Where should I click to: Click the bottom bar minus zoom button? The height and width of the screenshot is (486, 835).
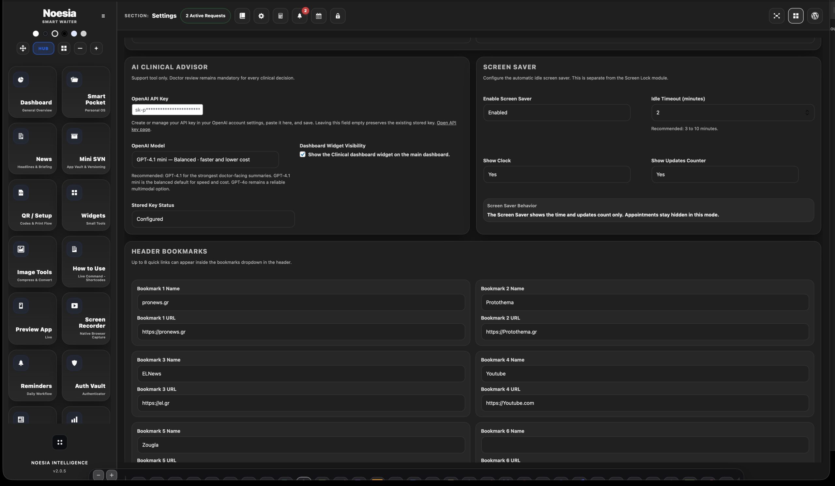tap(99, 475)
